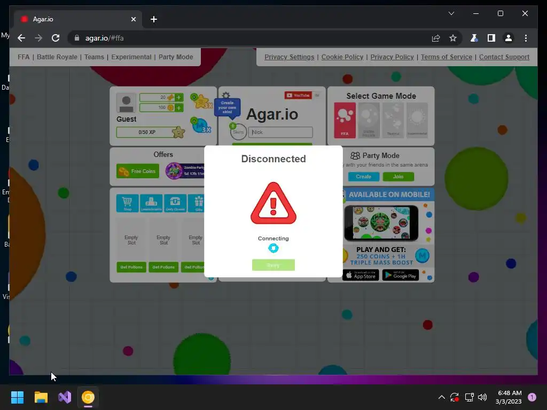Open the Chrome three-dot menu
The image size is (547, 410).
(526, 38)
